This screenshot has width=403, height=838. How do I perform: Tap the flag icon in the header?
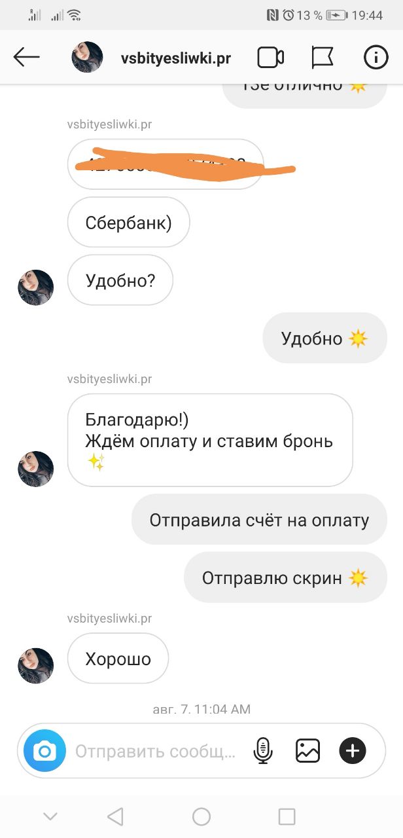[323, 58]
